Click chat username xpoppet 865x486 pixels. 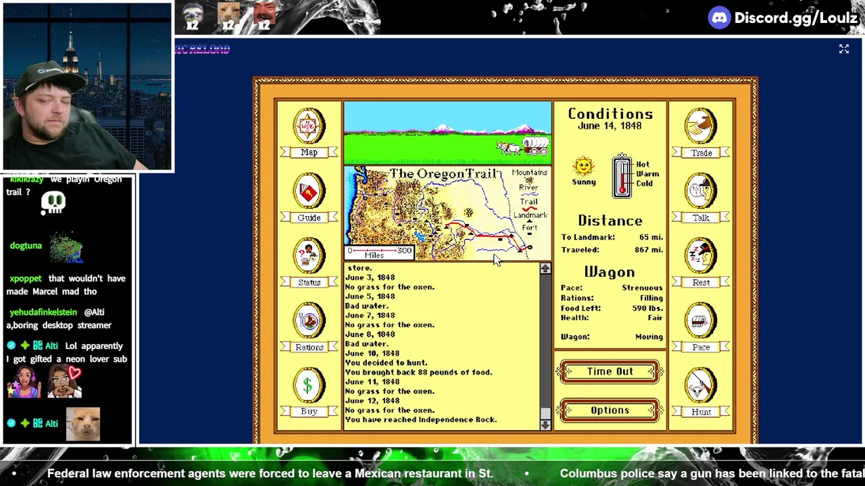tap(26, 278)
